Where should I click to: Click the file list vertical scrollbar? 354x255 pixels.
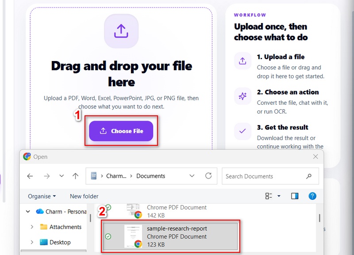[x=319, y=218]
